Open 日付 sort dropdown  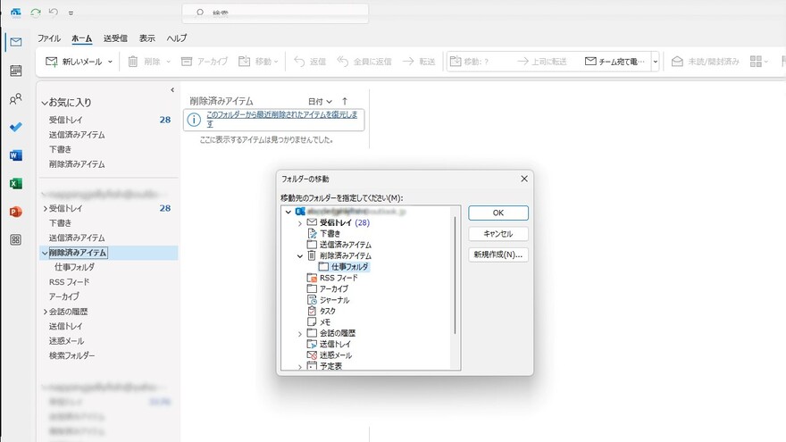pyautogui.click(x=320, y=101)
